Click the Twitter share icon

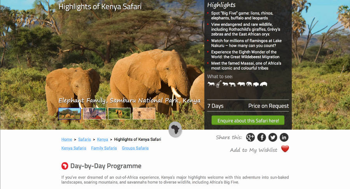tap(273, 137)
